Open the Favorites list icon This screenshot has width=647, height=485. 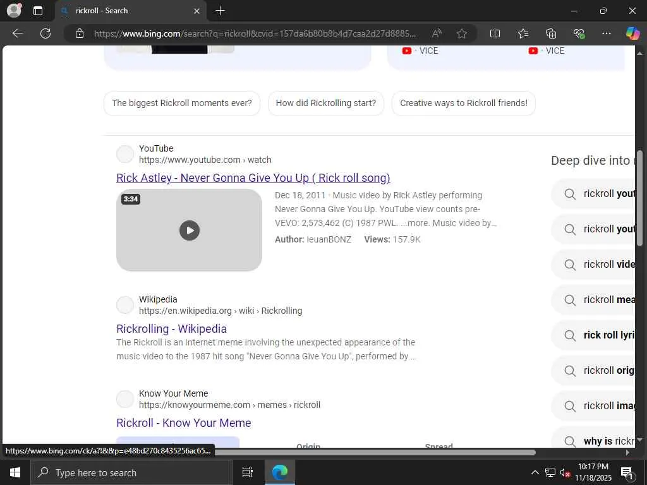523,33
